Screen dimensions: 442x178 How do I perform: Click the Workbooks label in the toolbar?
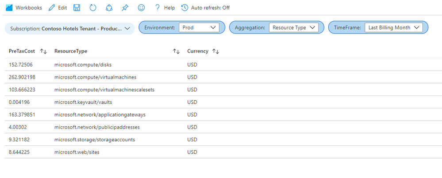pos(29,8)
